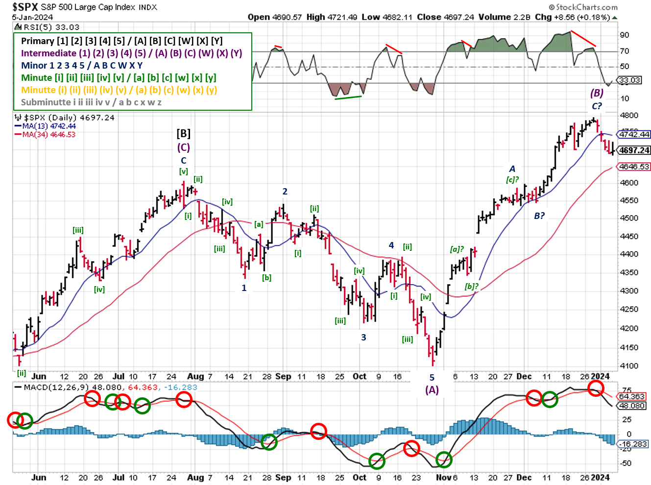Click the blue wave 4 label mid-October
Image resolution: width=651 pixels, height=485 pixels.
tap(391, 245)
